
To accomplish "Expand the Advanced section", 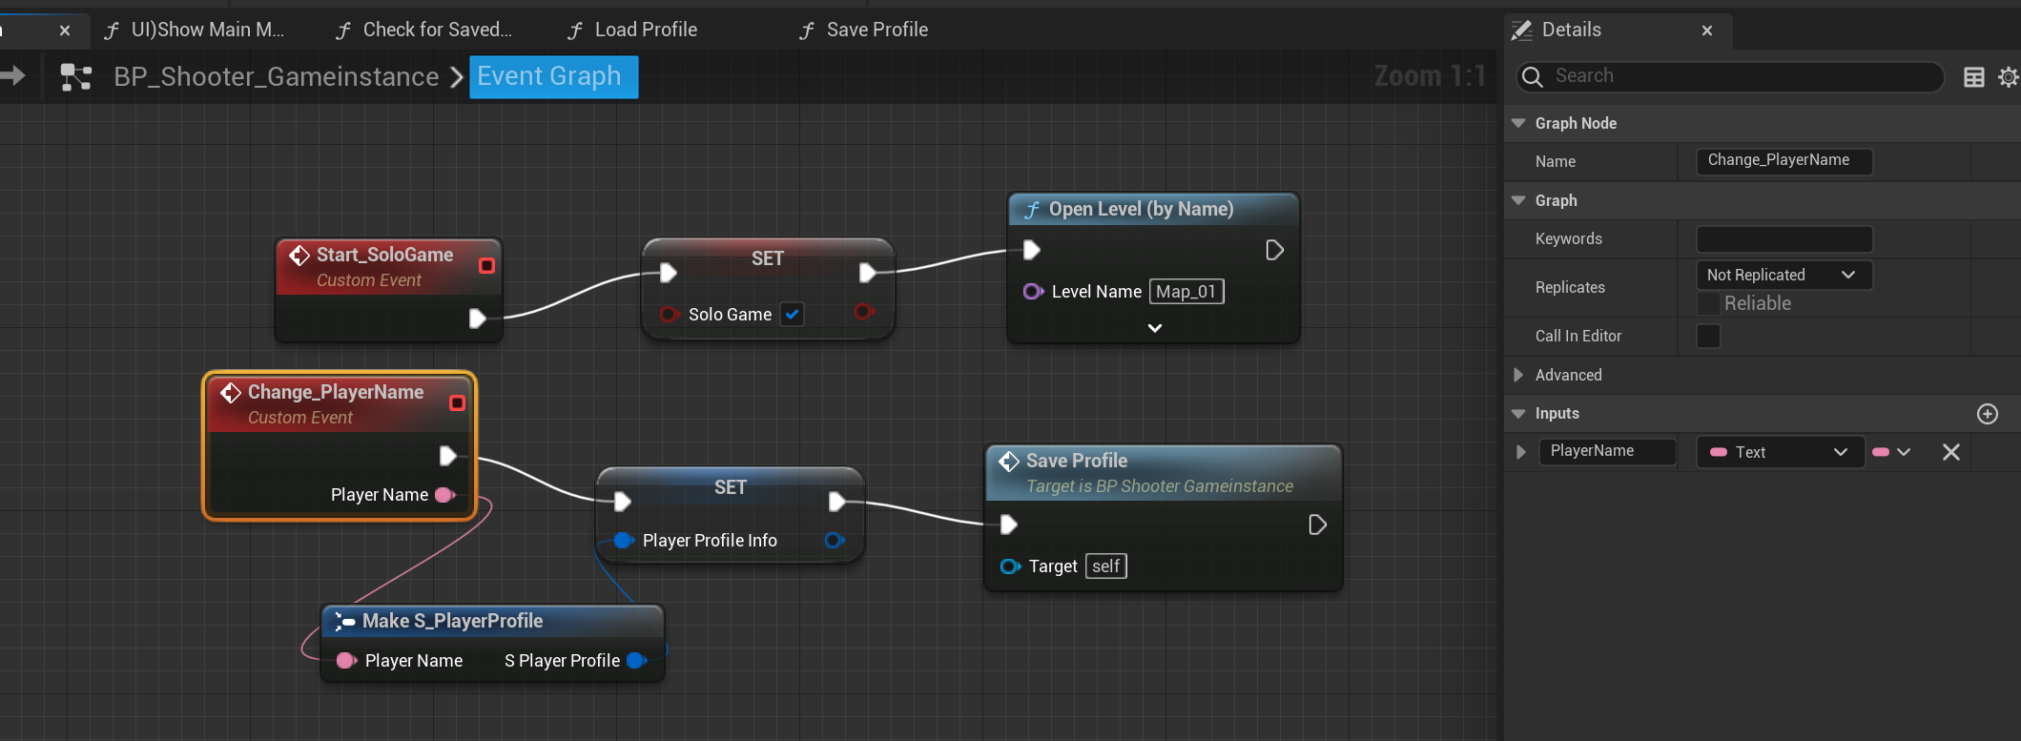I will click(x=1518, y=375).
